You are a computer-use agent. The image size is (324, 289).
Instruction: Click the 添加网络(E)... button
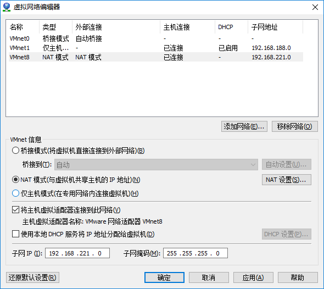coord(244,126)
